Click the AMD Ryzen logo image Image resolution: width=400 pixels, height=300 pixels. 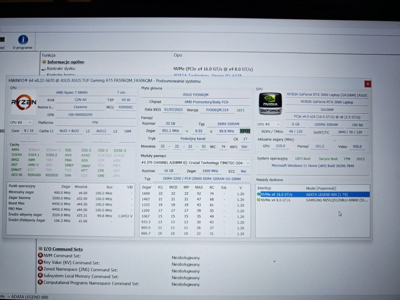point(24,102)
